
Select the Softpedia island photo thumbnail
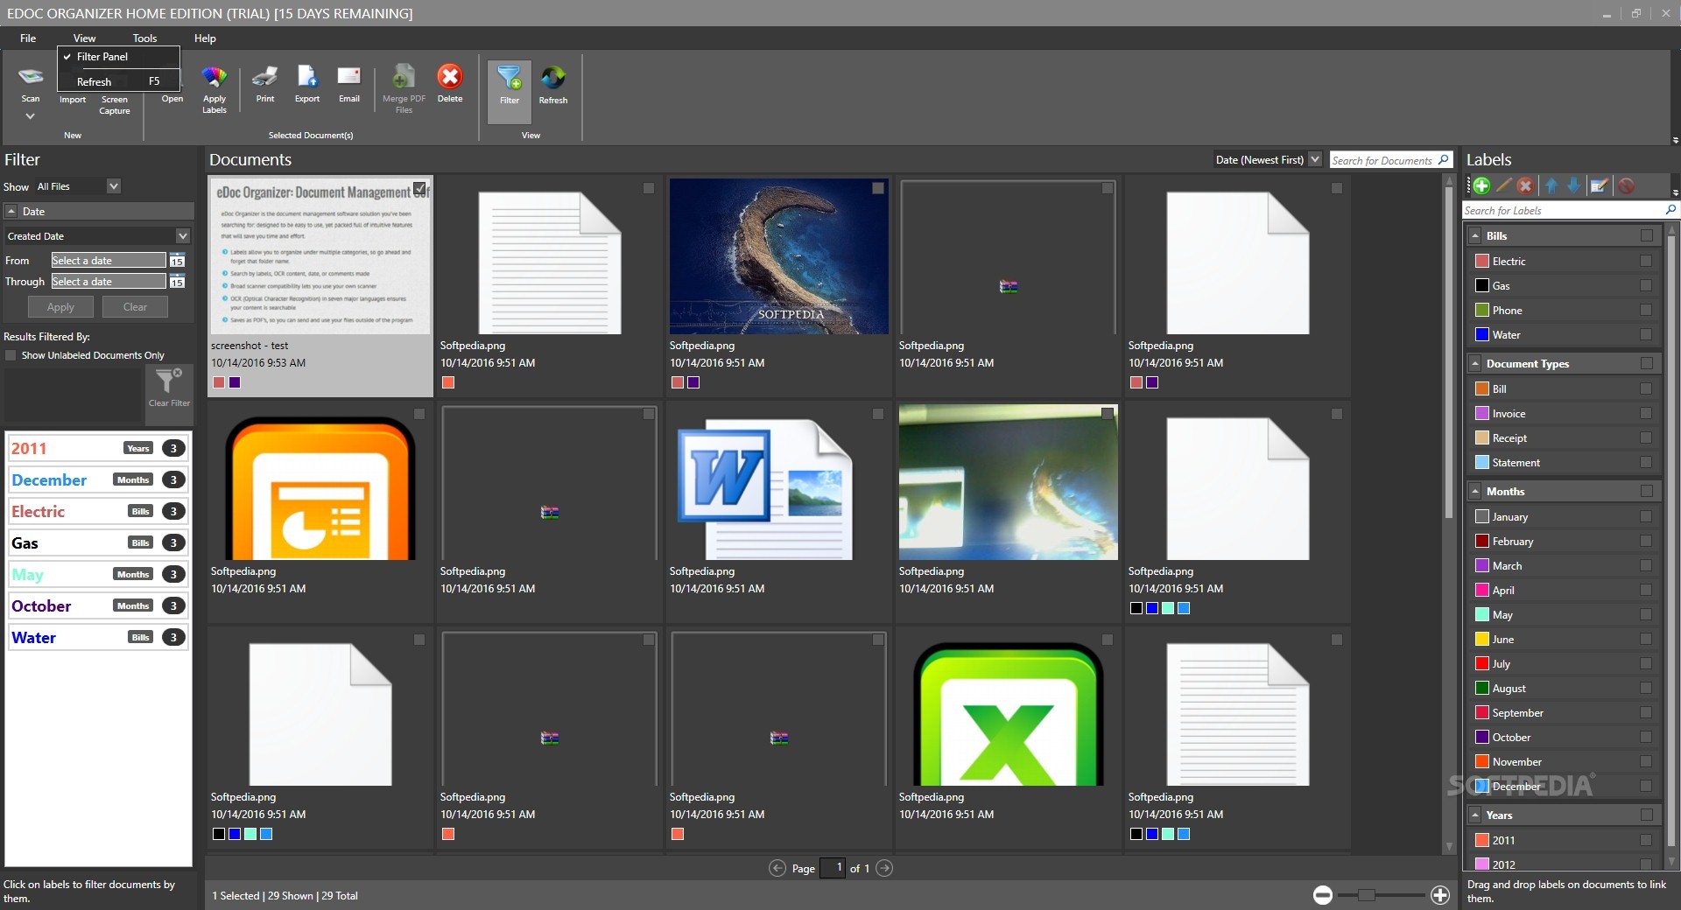click(x=778, y=256)
